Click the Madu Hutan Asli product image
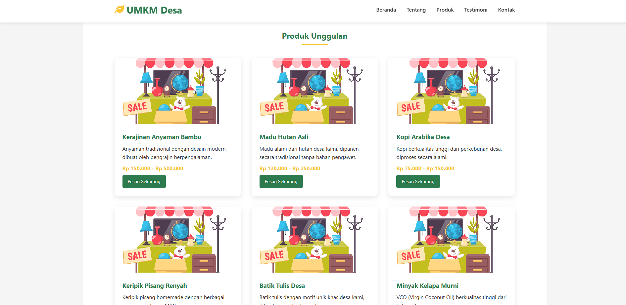The image size is (626, 305). [314, 91]
